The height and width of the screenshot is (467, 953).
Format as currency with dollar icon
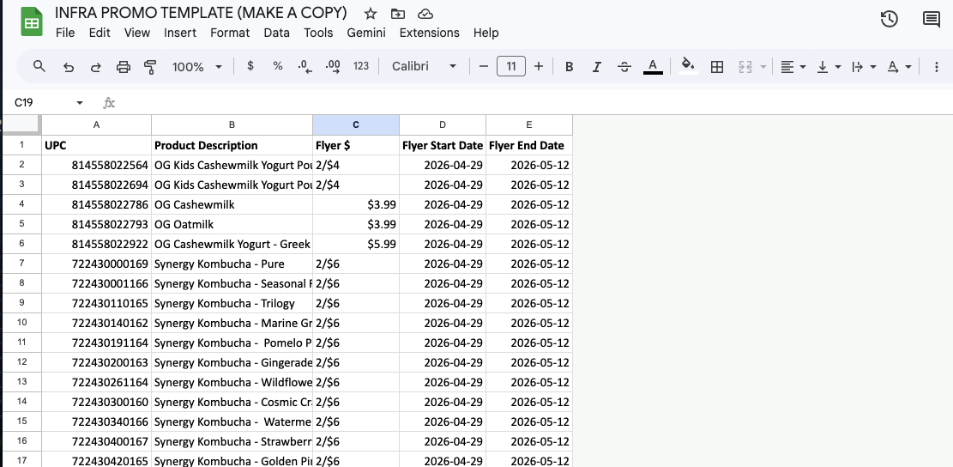(250, 66)
